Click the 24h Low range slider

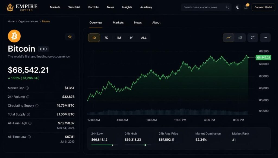pyautogui.click(x=105, y=145)
